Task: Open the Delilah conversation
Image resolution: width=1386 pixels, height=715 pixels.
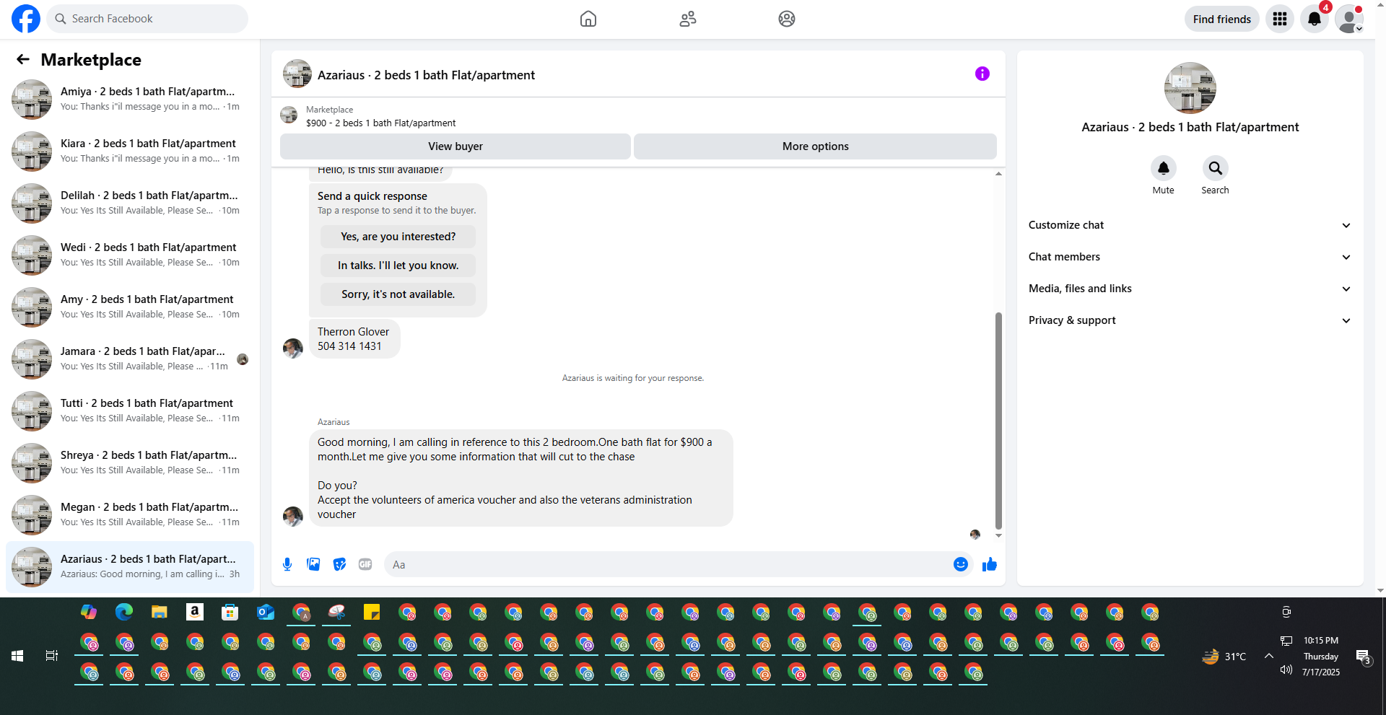Action: tap(130, 203)
